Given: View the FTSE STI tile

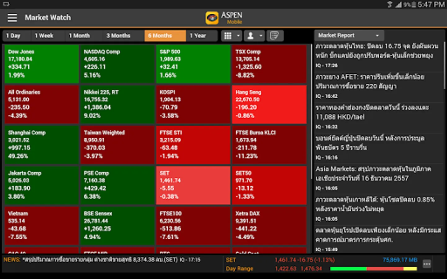Looking at the screenshot, I should [x=193, y=145].
